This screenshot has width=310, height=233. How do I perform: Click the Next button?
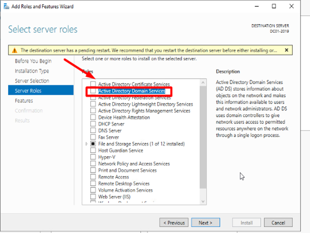click(205, 223)
